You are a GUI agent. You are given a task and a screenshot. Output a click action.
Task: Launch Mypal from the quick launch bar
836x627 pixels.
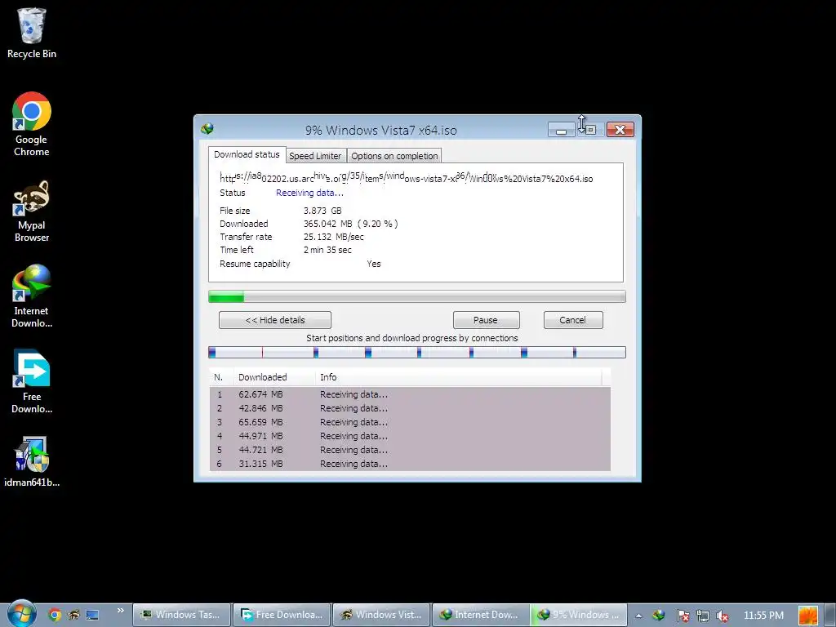point(73,615)
